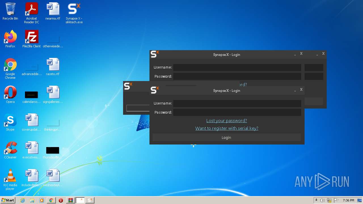Select raceto.rtf document on desktop
The width and height of the screenshot is (363, 204).
coord(53,67)
